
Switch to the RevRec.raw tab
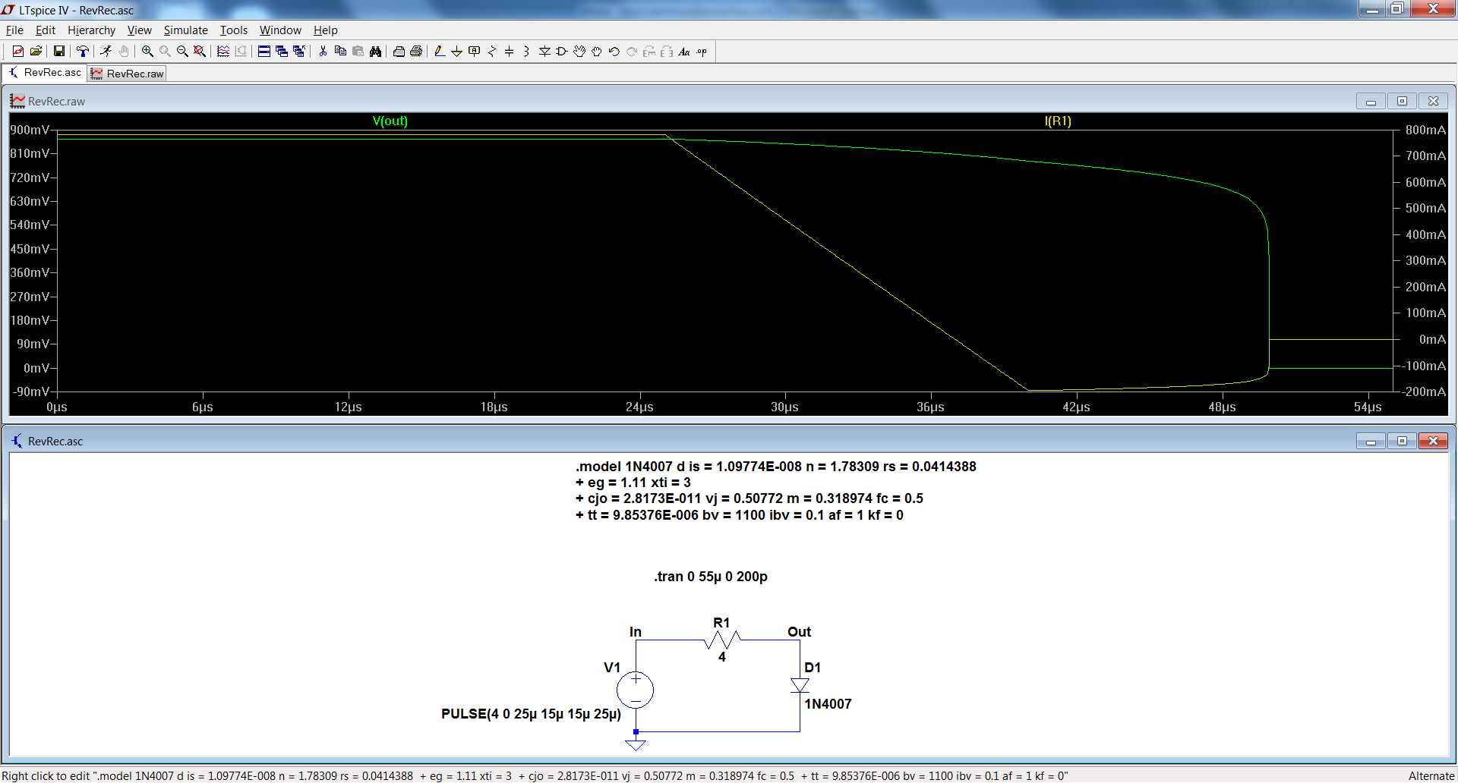(127, 74)
